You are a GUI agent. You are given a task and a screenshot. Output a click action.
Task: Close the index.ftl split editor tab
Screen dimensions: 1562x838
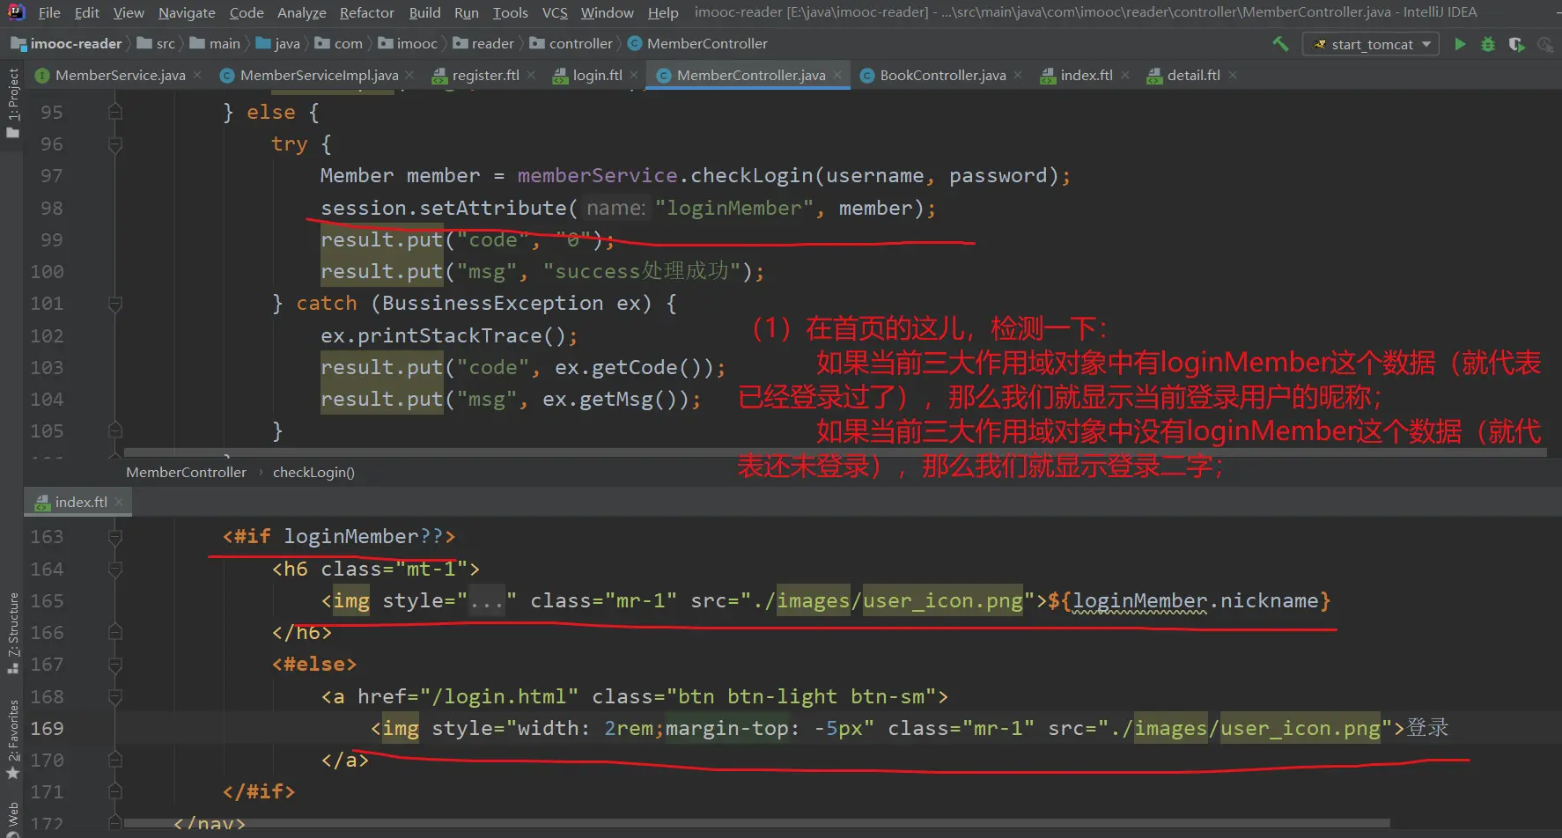119,502
